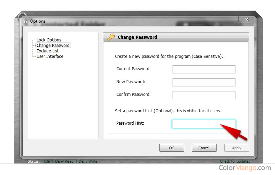Click the padlock icon in the title bar
Image resolution: width=275 pixels, height=175 pixels.
point(25,21)
